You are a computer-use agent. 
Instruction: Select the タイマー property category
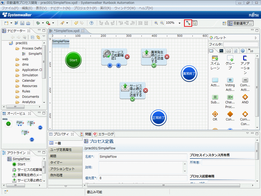point(66,163)
